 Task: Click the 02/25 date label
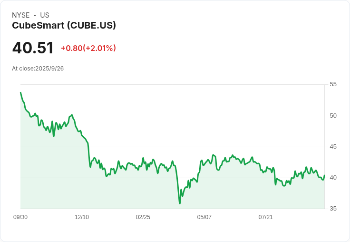(x=143, y=217)
